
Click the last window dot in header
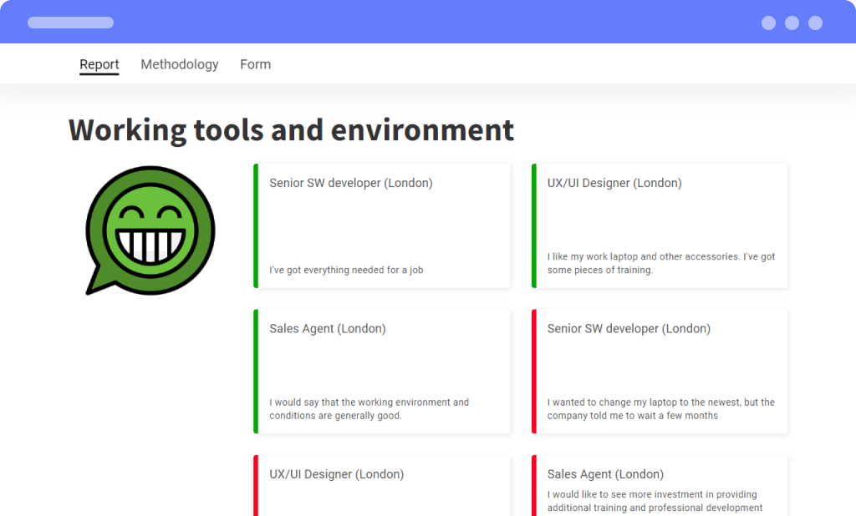click(816, 23)
